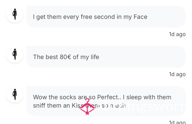Click the '1d ago' timestamp under the first message
Screen dimensions: 192x124
pyautogui.click(x=177, y=35)
